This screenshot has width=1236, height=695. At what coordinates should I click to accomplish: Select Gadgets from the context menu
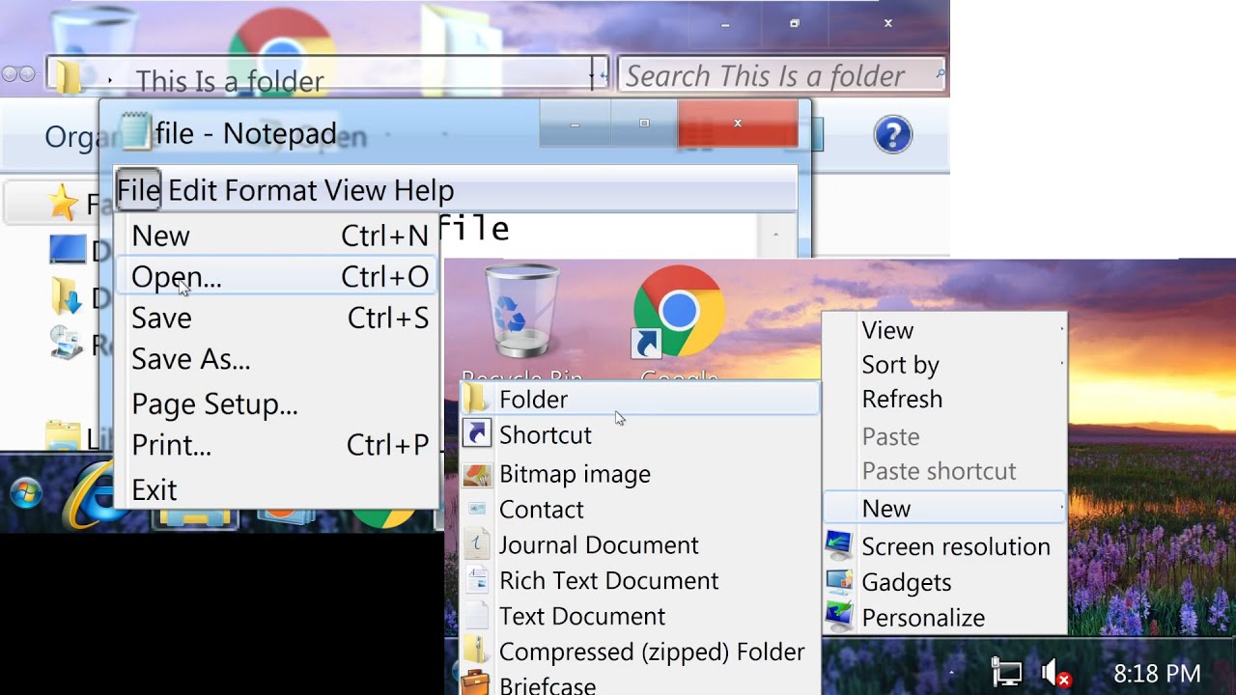(x=945, y=582)
